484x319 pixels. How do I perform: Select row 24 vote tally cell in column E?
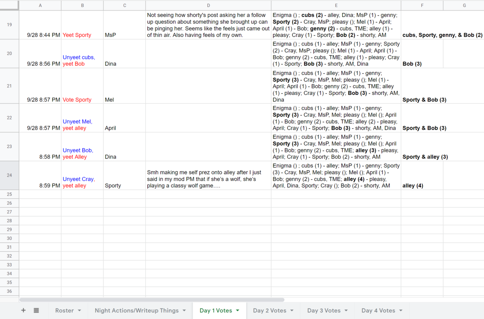click(336, 175)
